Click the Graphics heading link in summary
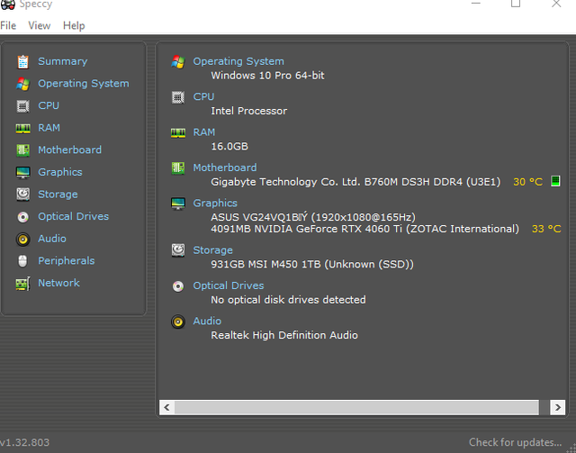The width and height of the screenshot is (576, 453). 215,203
